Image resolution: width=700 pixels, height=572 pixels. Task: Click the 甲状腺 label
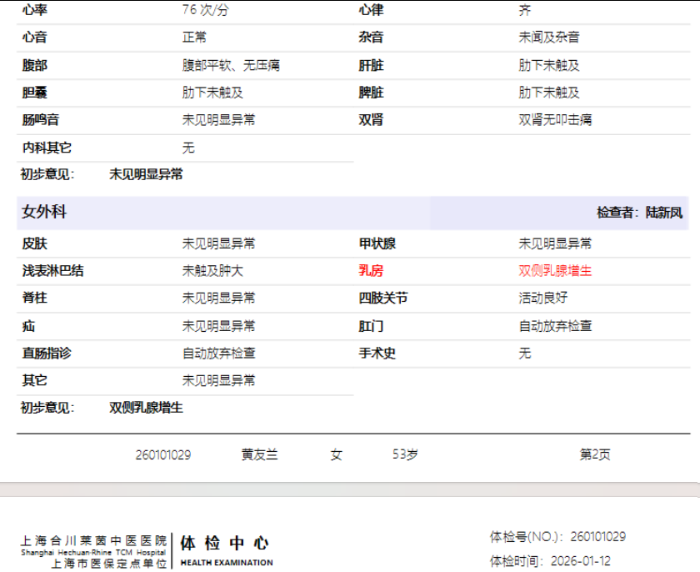[377, 243]
